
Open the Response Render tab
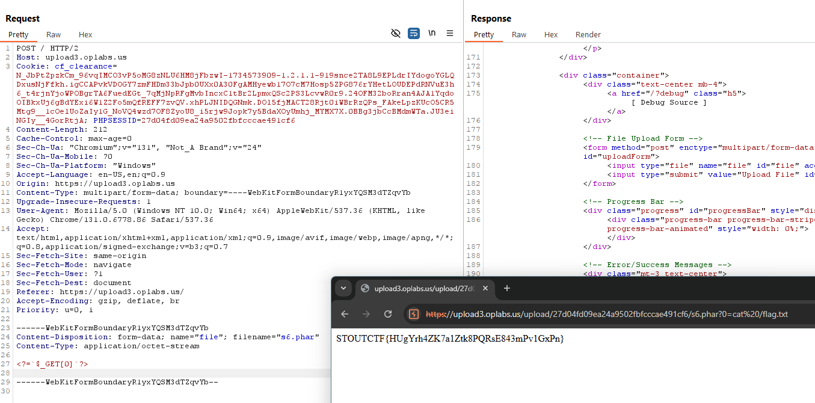coord(588,35)
